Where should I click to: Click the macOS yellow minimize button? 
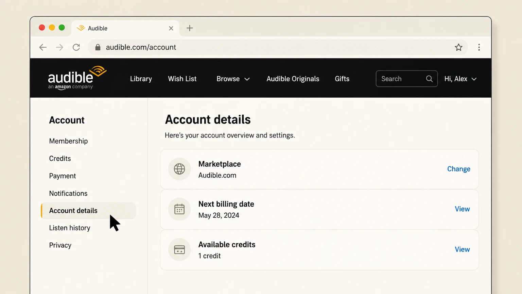pyautogui.click(x=52, y=28)
